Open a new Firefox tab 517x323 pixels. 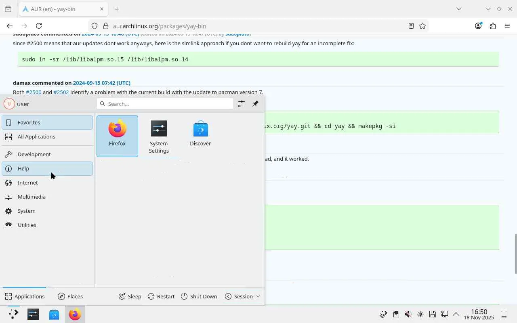tap(117, 9)
